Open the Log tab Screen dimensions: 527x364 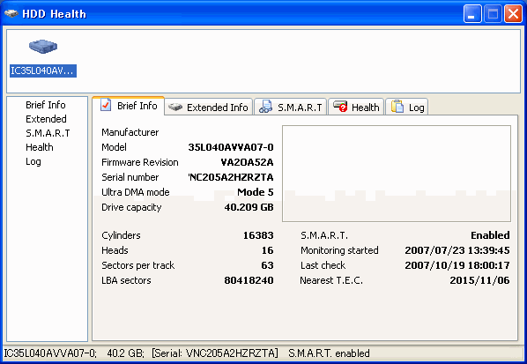[x=406, y=108]
